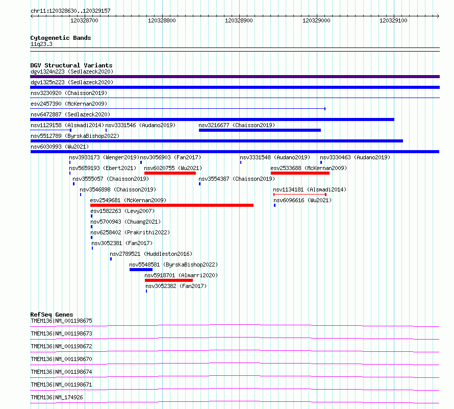Open nsv3331548 (Audano2019) variant
The width and height of the screenshot is (454, 409).
pos(275,157)
